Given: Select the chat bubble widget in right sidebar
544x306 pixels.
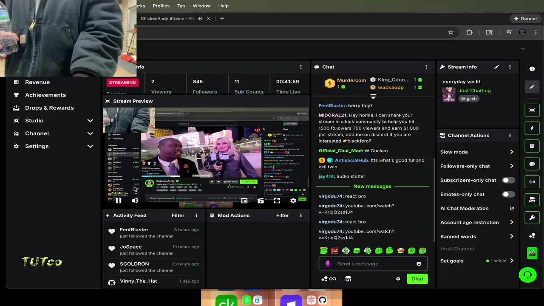Looking at the screenshot, I should (x=532, y=164).
